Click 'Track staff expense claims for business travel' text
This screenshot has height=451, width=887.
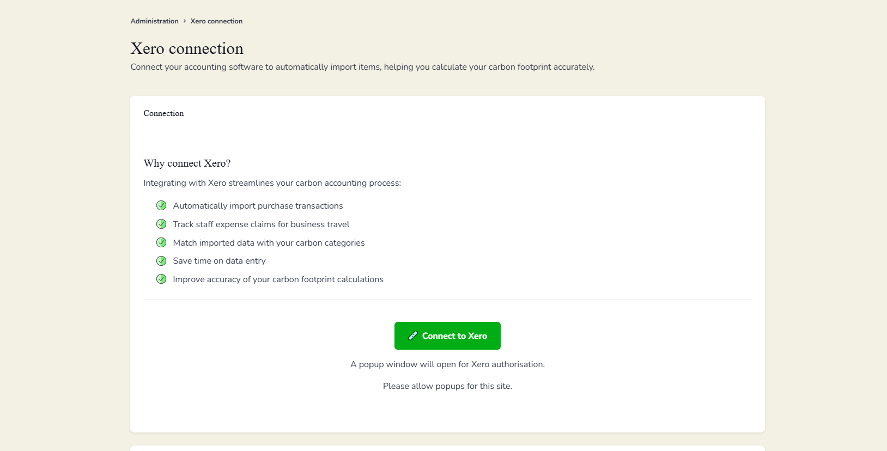click(x=261, y=224)
